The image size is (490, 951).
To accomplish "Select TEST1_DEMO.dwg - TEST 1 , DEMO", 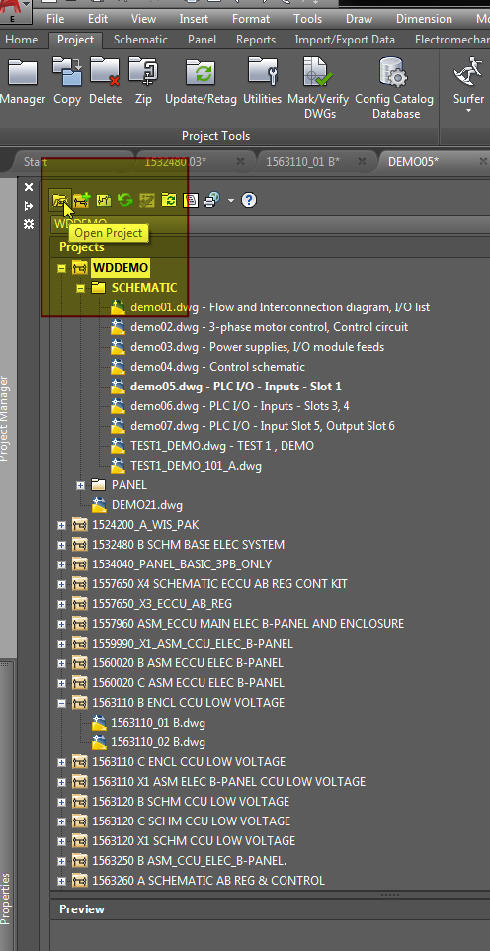I will pos(222,446).
